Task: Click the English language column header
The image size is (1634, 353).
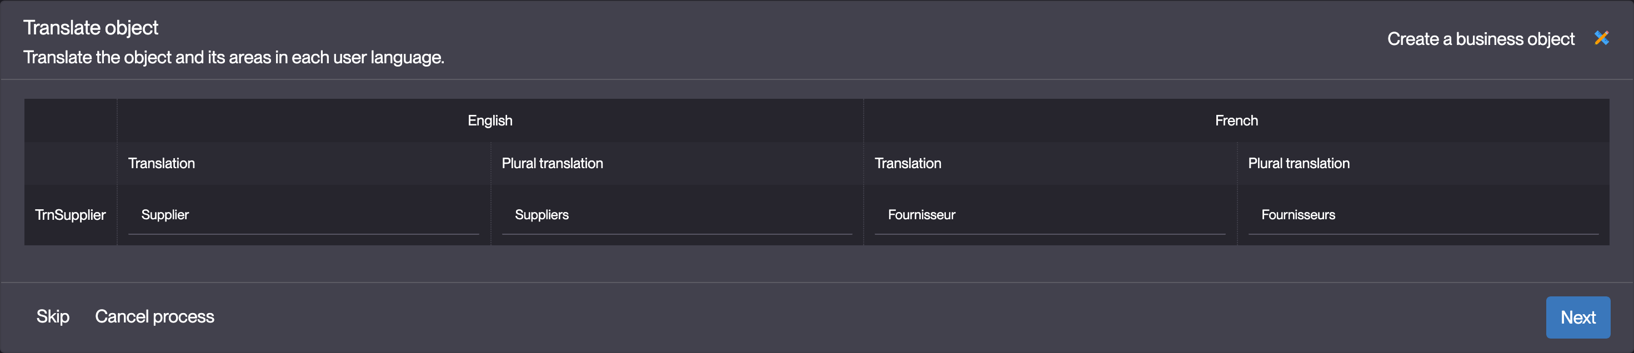Action: (490, 120)
